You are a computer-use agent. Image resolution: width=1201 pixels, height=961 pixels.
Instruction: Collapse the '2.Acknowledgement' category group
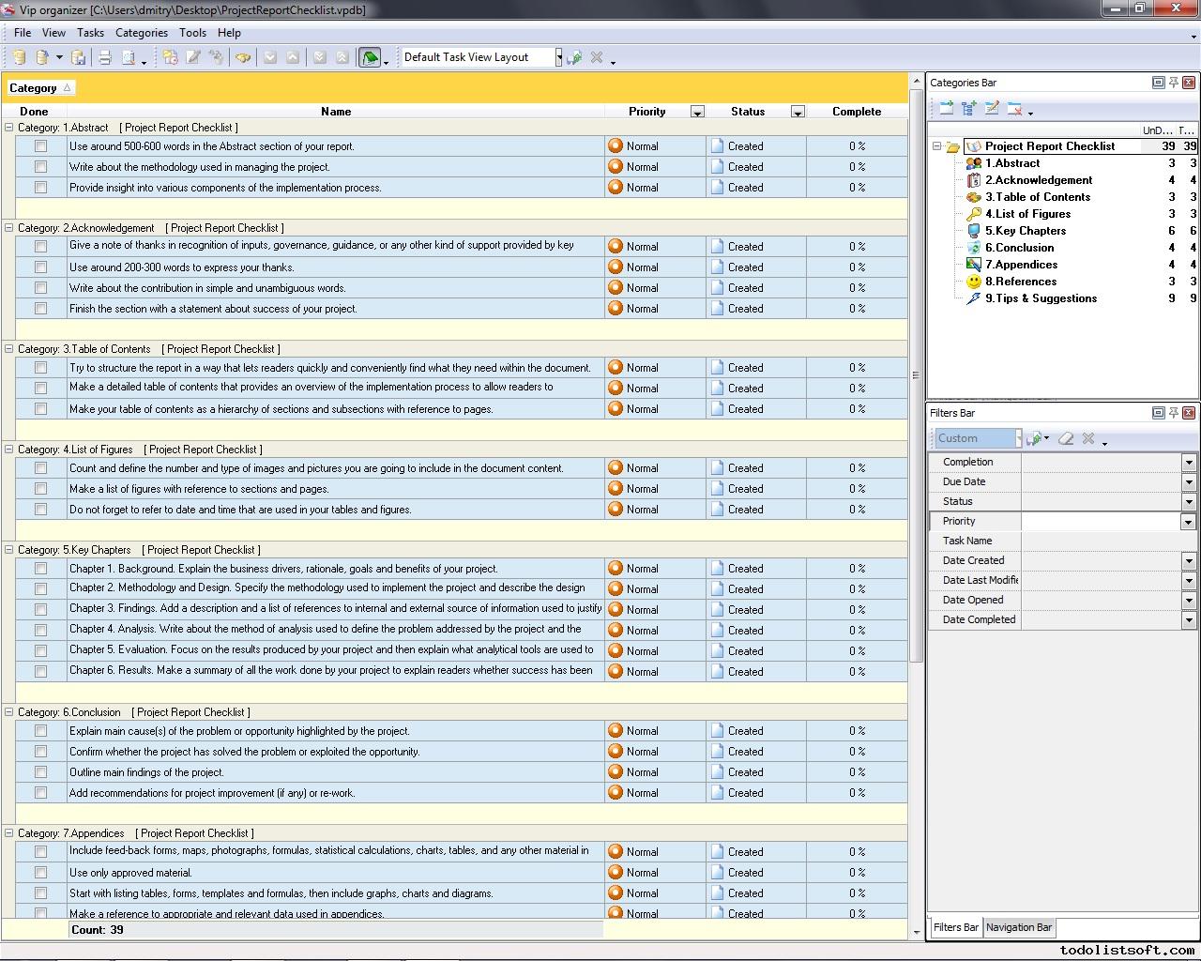(x=9, y=228)
